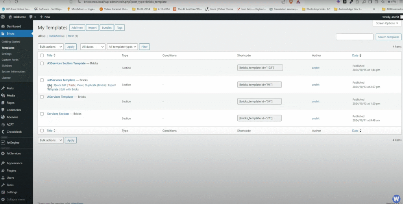Open the Tools wrench icon
This screenshot has height=204, width=403.
(3, 185)
